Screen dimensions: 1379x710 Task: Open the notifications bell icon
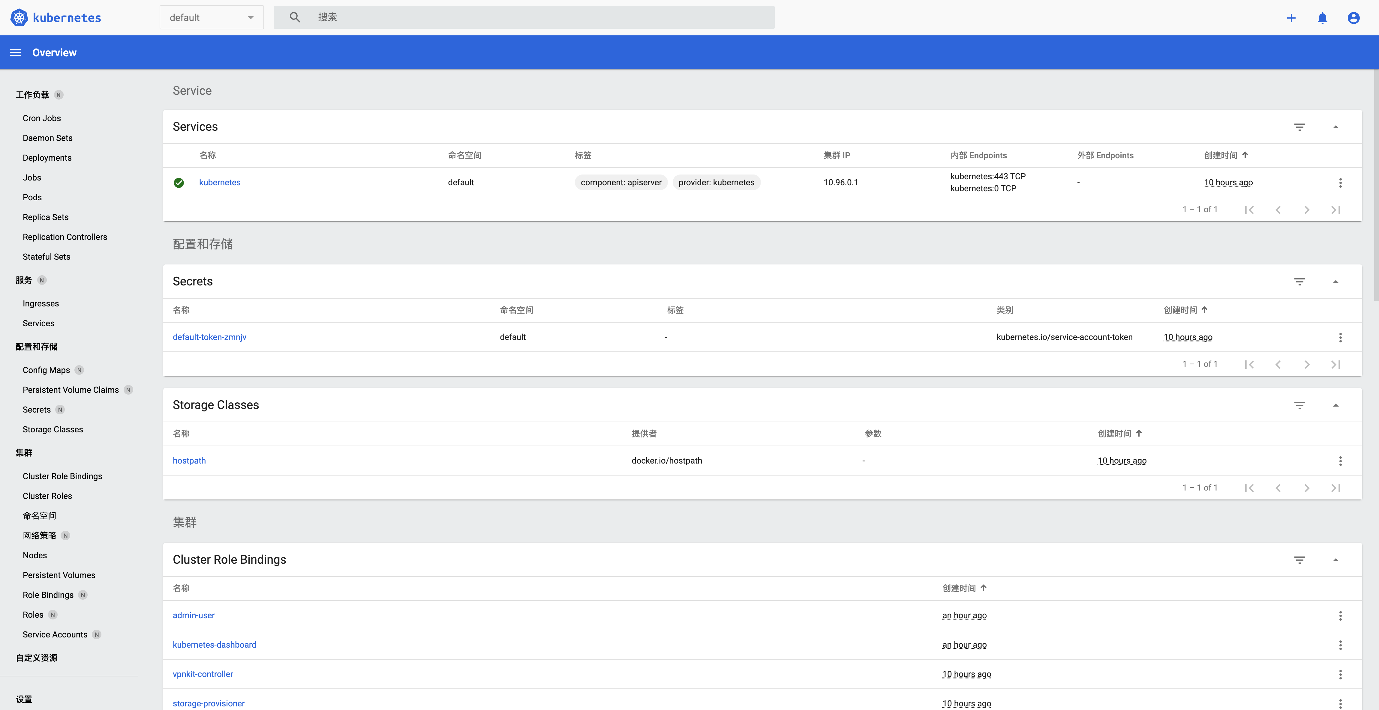[x=1322, y=18]
